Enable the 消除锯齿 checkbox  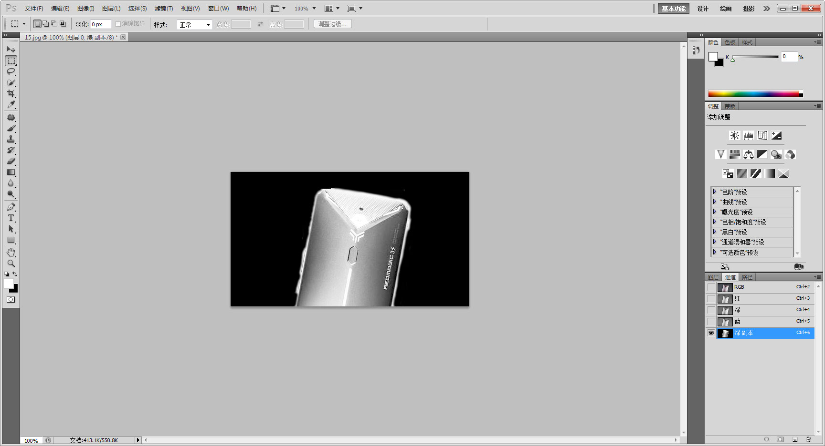point(117,23)
